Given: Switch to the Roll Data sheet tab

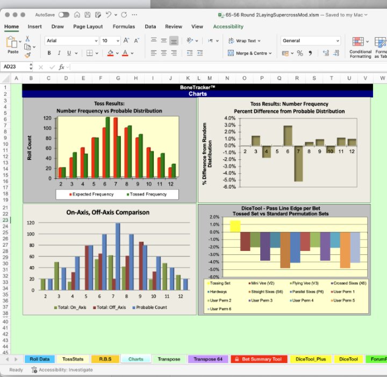Looking at the screenshot, I should [x=39, y=359].
